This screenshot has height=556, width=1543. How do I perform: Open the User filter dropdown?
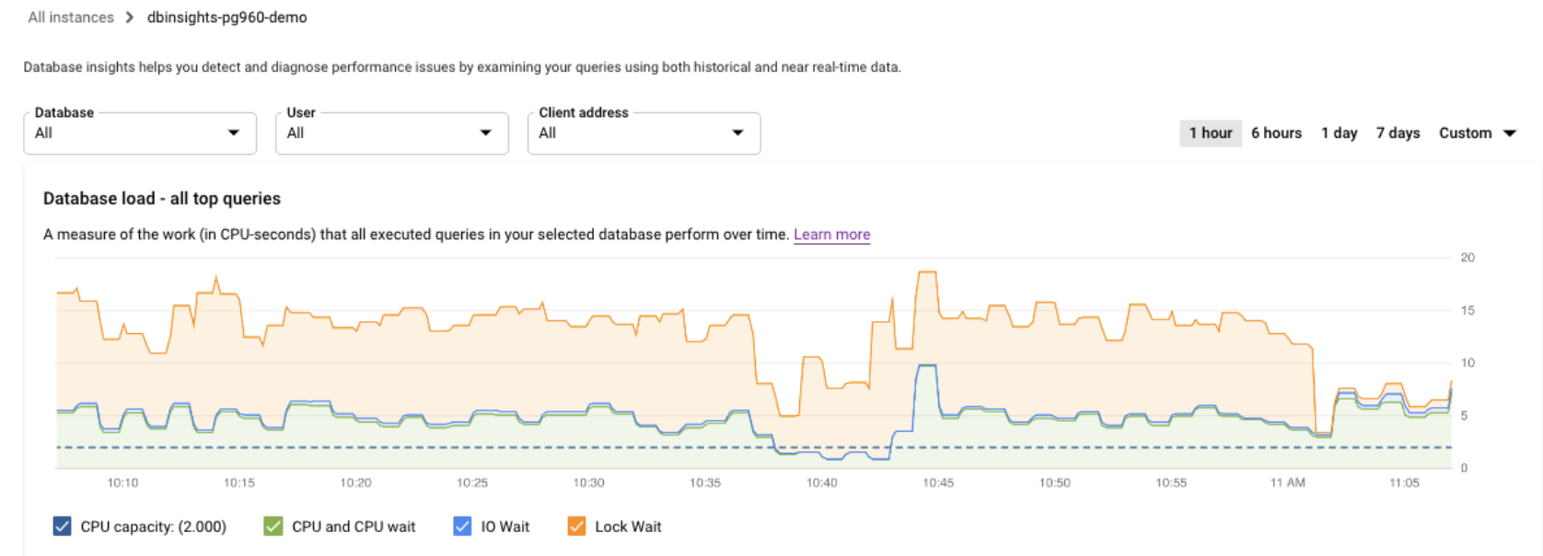tap(390, 133)
